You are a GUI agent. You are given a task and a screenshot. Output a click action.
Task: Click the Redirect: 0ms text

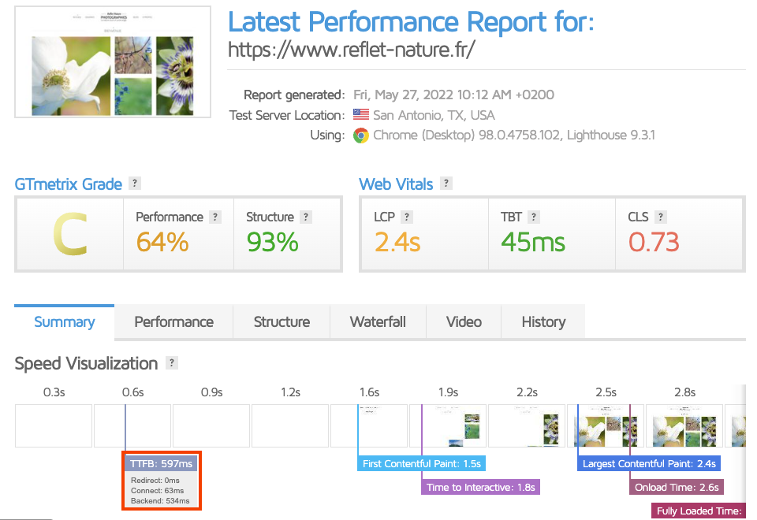pos(155,481)
